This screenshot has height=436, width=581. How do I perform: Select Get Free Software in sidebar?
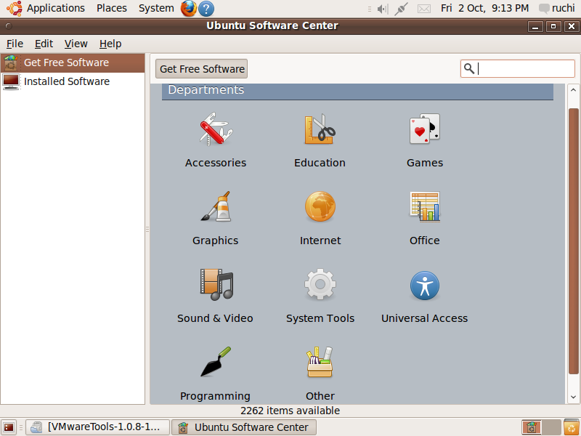point(73,62)
